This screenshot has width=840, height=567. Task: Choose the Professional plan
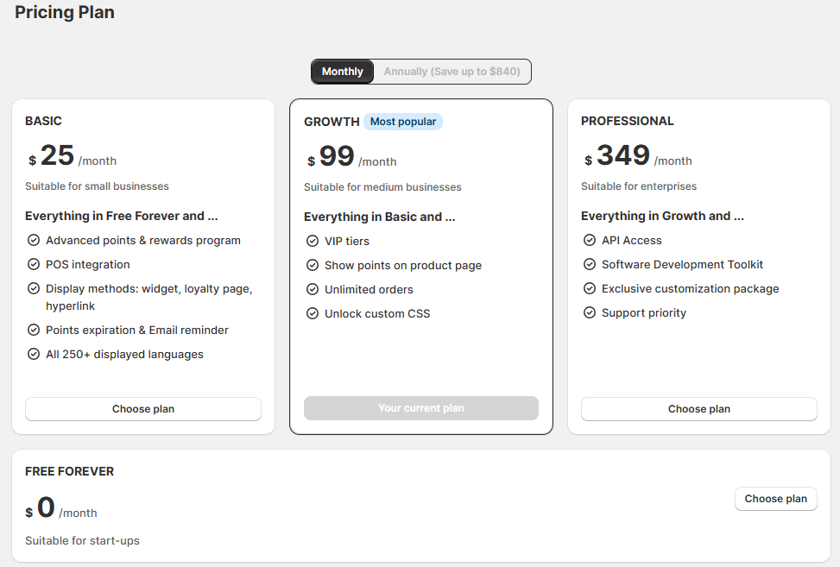(x=698, y=409)
